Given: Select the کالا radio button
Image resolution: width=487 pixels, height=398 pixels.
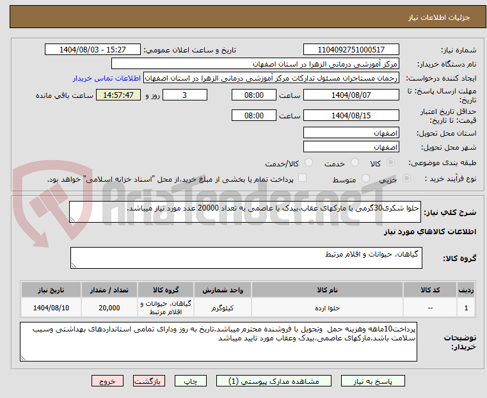Looking at the screenshot, I should pyautogui.click(x=390, y=163).
